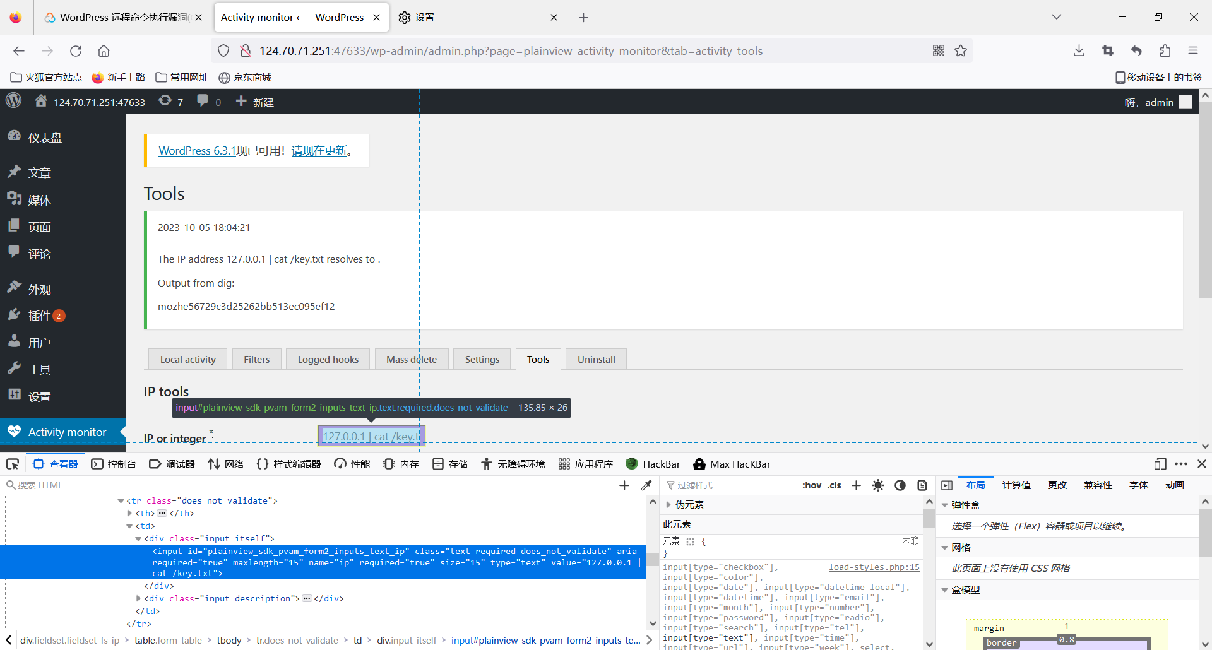Open the comments bubble in admin bar
This screenshot has width=1212, height=650.
tap(209, 102)
